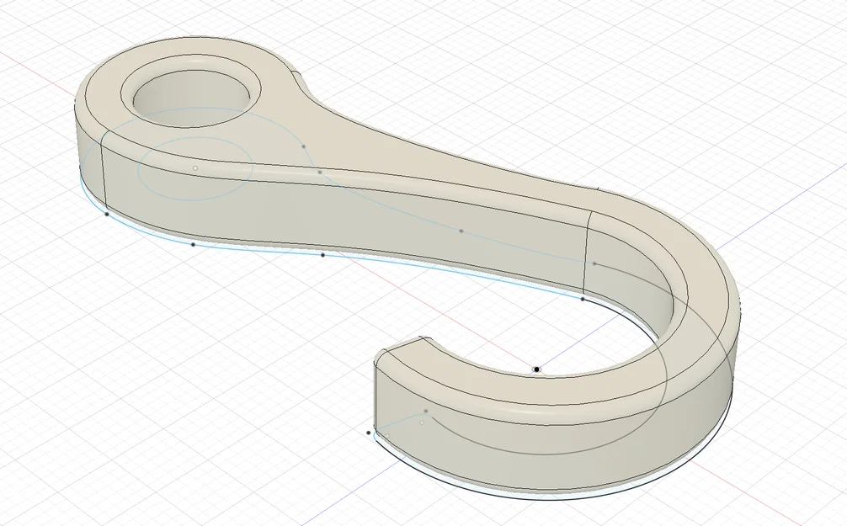This screenshot has width=847, height=526.
Task: Select the inner concave wall of the hook bend
Action: coord(629,275)
